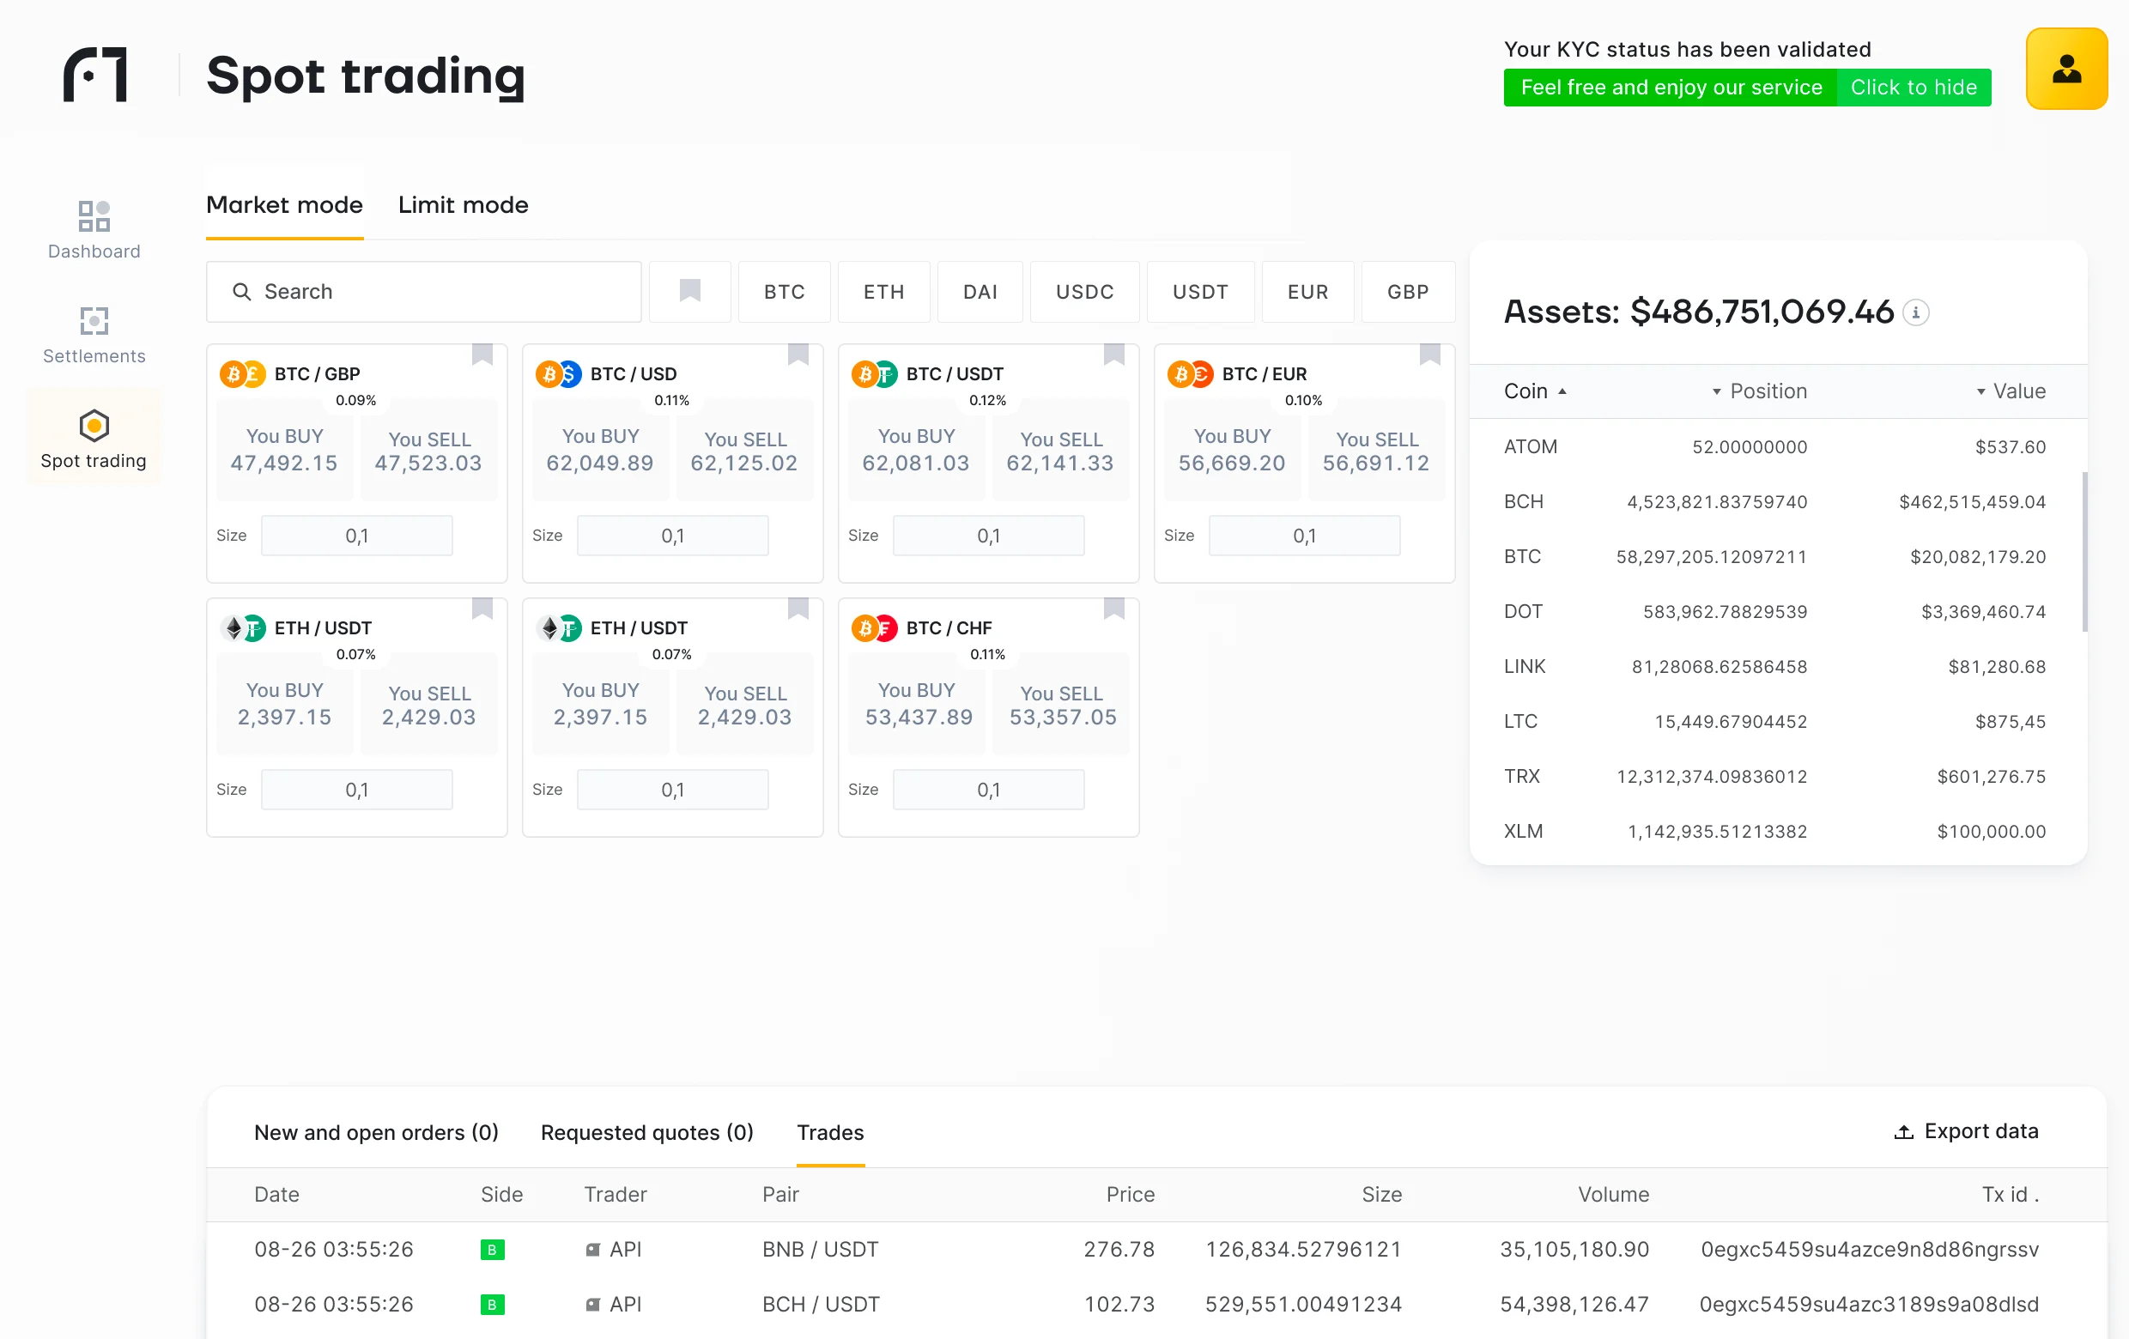Image resolution: width=2129 pixels, height=1339 pixels.
Task: Open the Position column sort dropdown
Action: [1716, 391]
